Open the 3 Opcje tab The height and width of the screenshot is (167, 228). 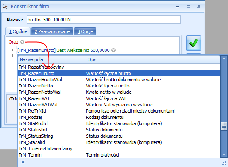pos(85,31)
